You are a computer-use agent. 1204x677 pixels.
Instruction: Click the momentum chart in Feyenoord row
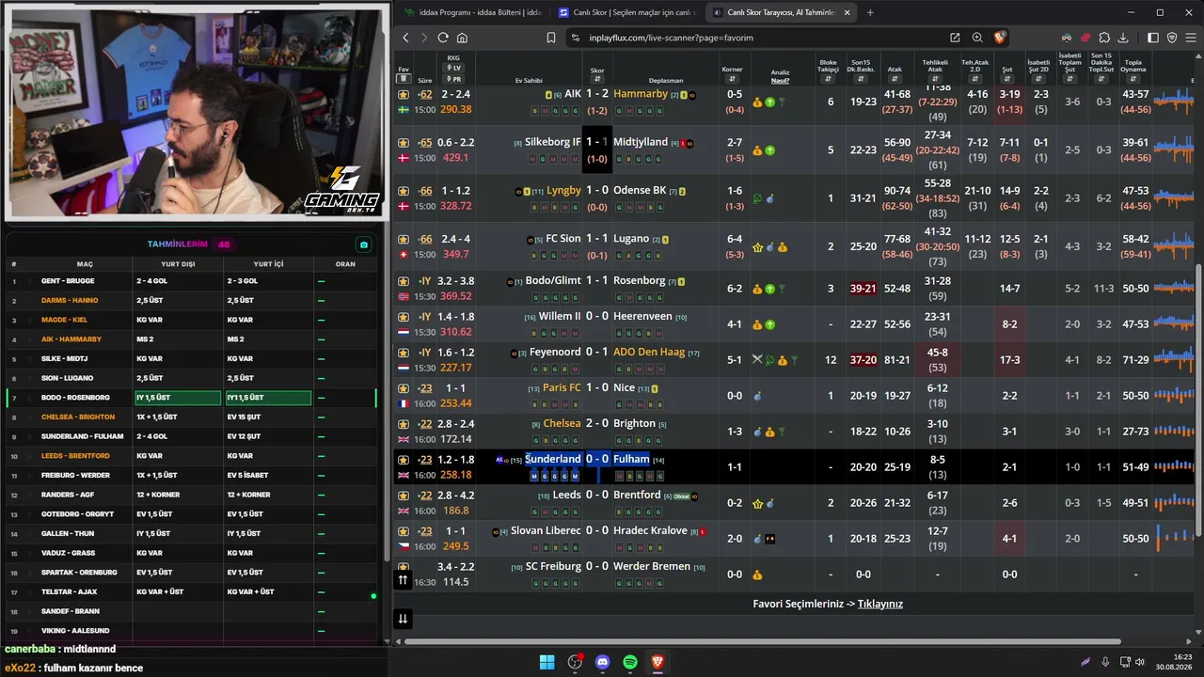1173,360
